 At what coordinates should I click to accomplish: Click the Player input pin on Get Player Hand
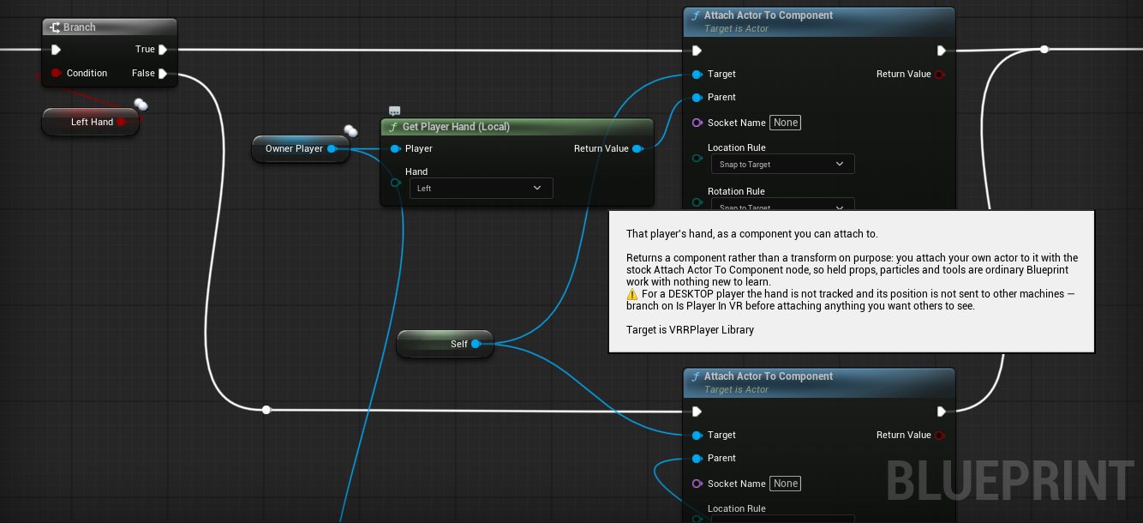395,148
